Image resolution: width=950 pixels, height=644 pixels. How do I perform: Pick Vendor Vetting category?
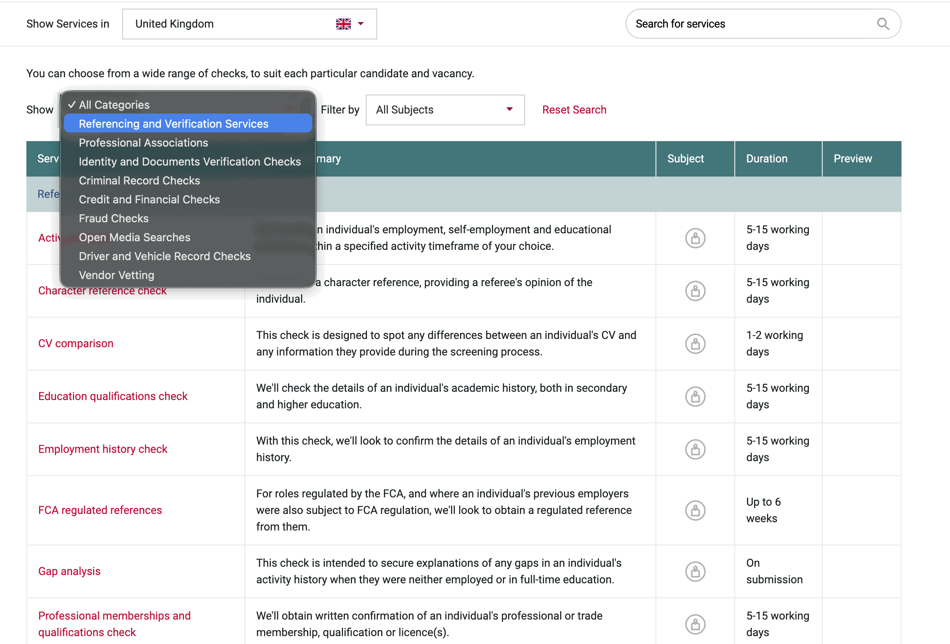point(188,275)
